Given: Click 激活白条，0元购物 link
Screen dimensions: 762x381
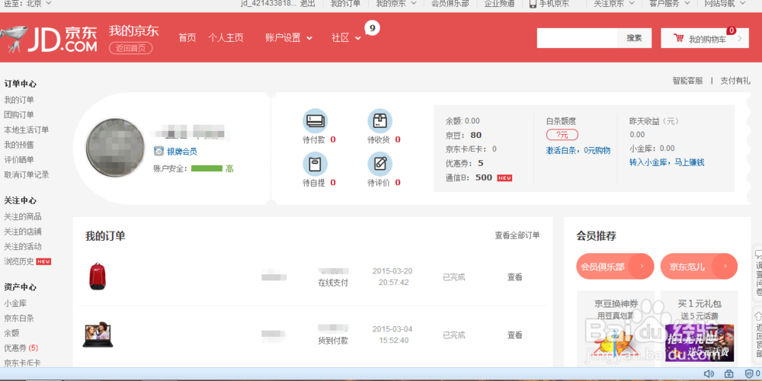Looking at the screenshot, I should (578, 150).
